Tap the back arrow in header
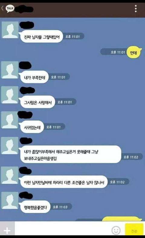This screenshot has height=238, width=145. [2, 8]
